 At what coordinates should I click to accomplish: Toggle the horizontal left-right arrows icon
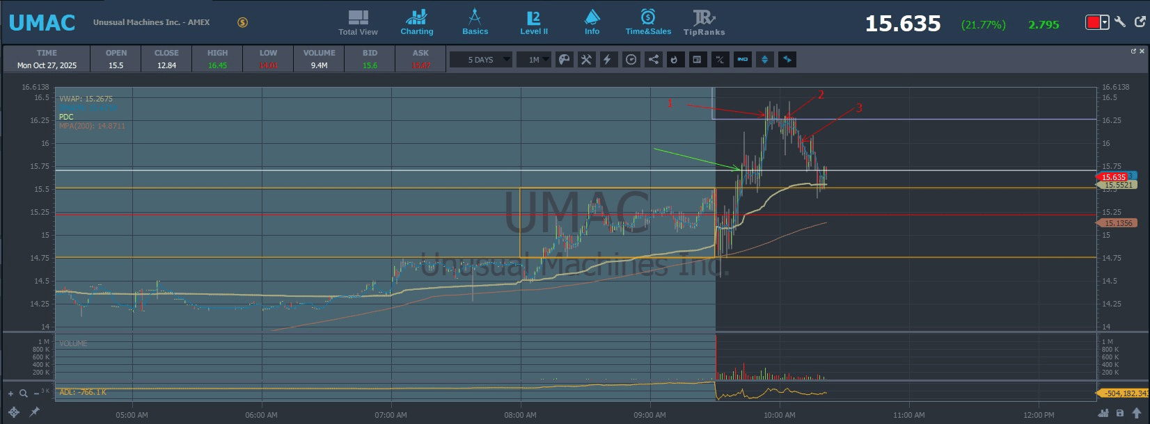pyautogui.click(x=787, y=60)
